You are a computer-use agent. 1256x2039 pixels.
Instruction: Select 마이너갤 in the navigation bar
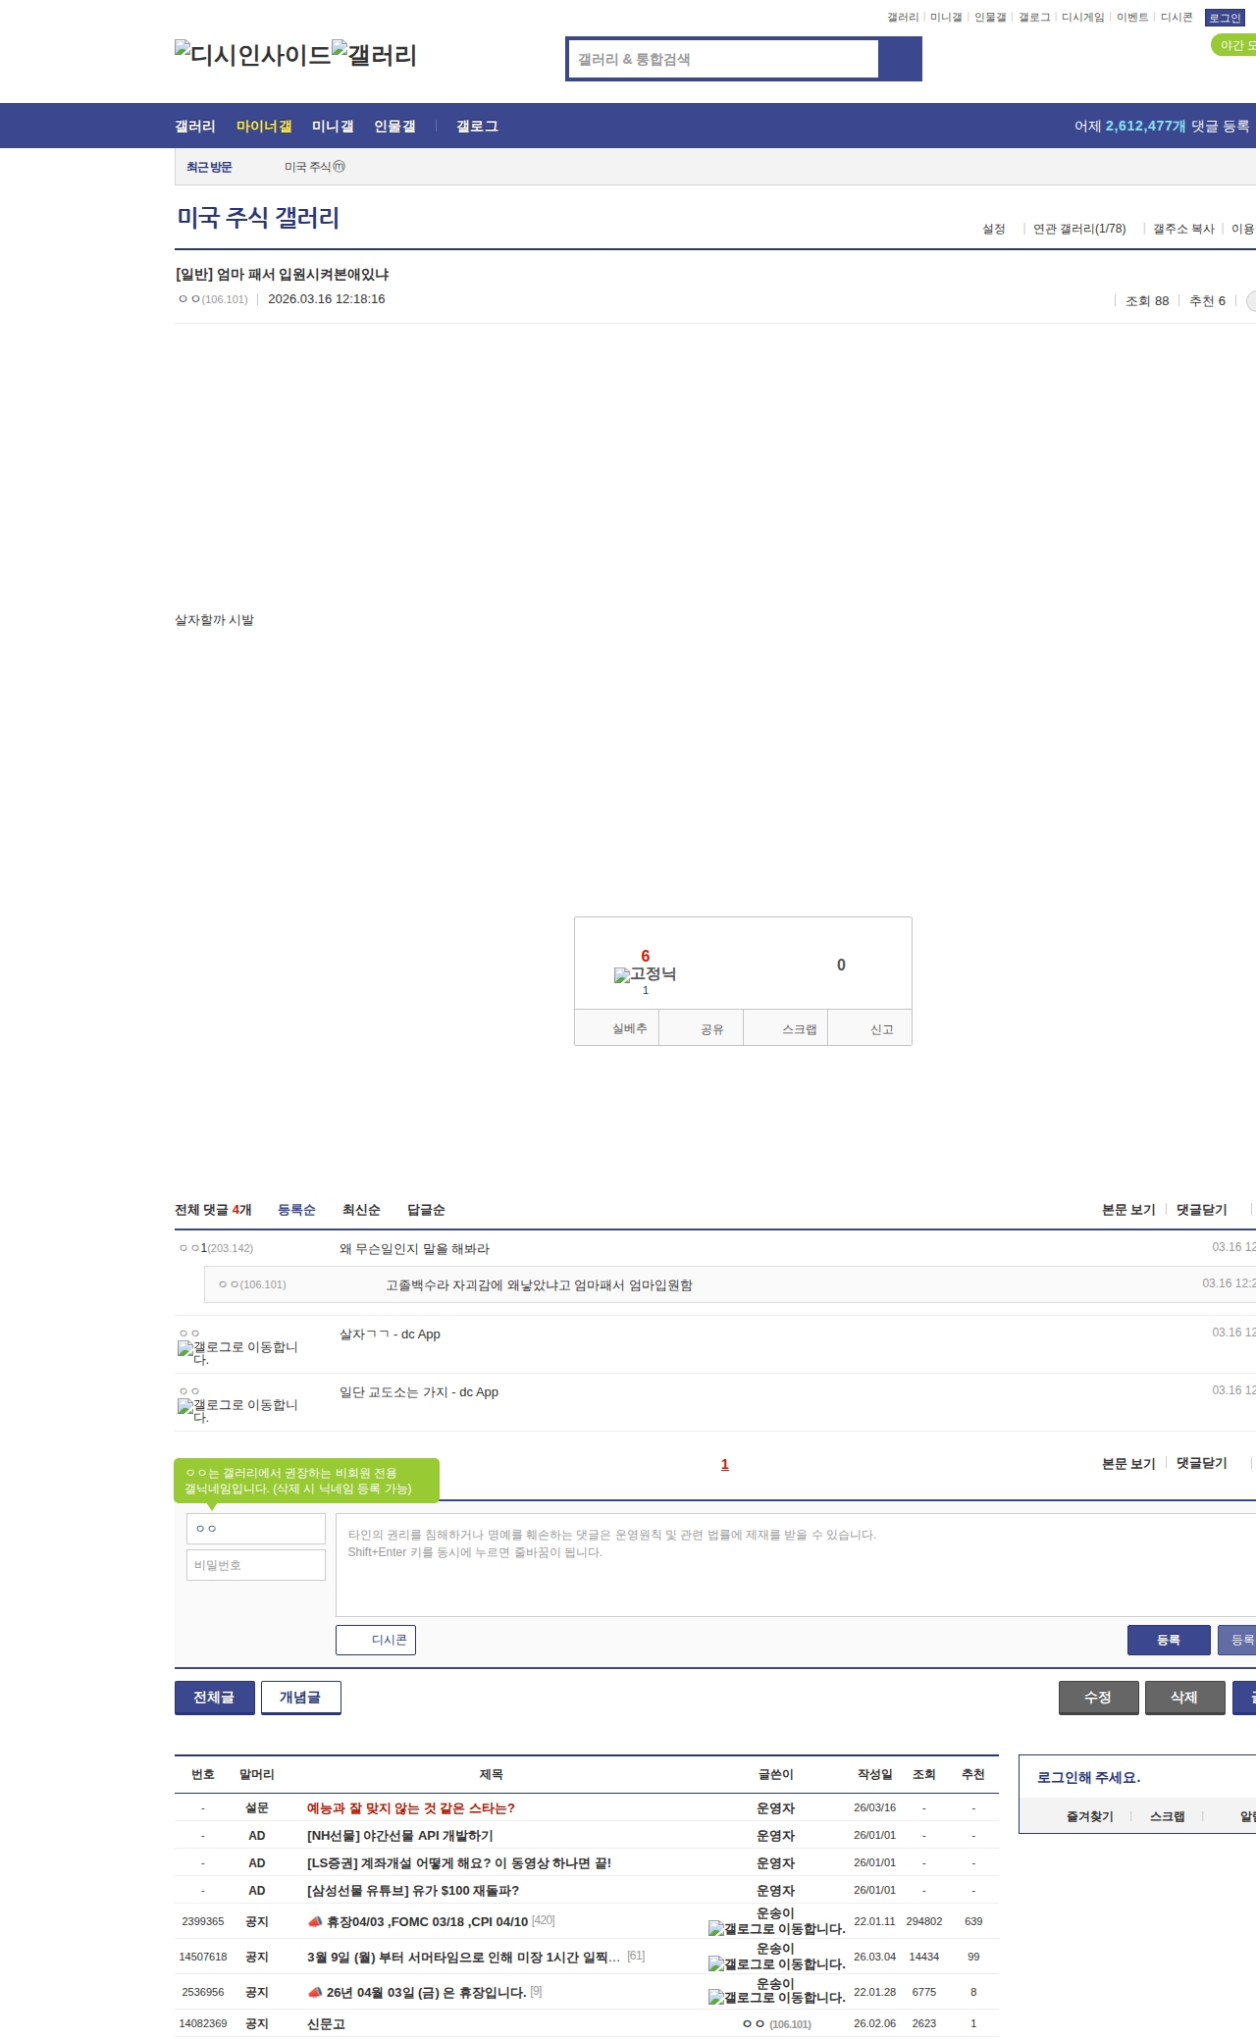coord(264,126)
